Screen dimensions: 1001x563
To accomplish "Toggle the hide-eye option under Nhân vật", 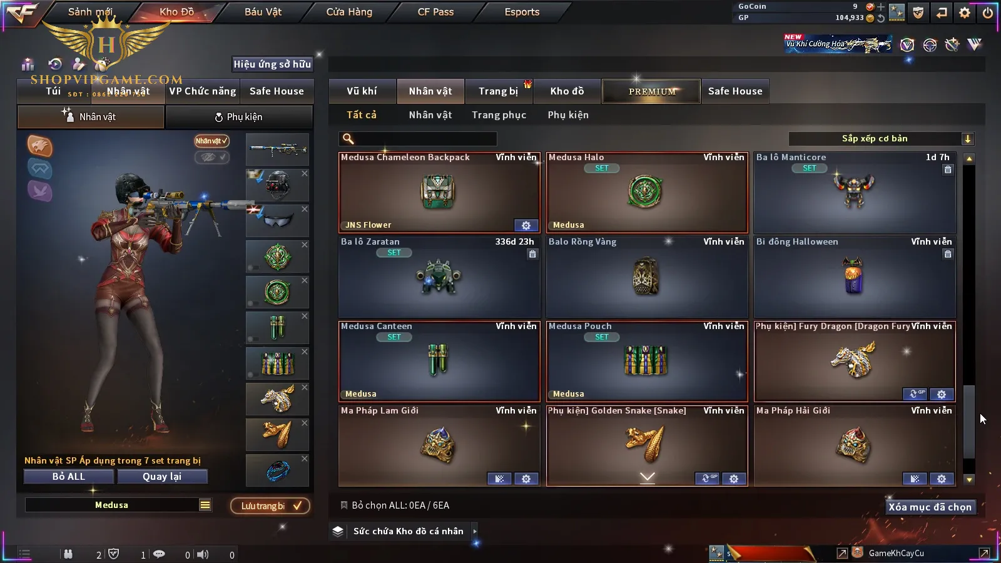I will pos(211,157).
